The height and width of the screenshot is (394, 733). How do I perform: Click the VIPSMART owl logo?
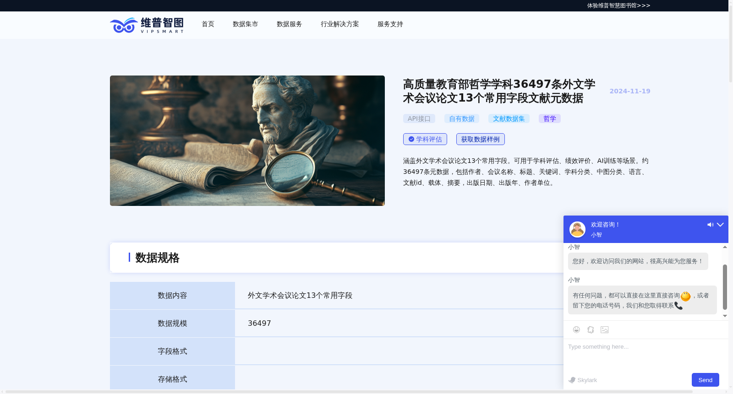tap(147, 25)
